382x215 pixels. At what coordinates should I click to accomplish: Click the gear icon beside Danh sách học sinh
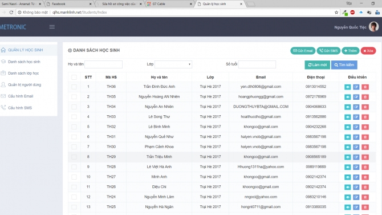[x=70, y=50]
